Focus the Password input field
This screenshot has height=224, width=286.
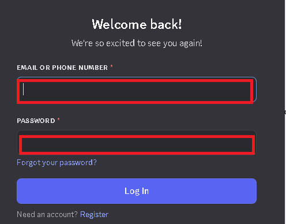coord(137,143)
